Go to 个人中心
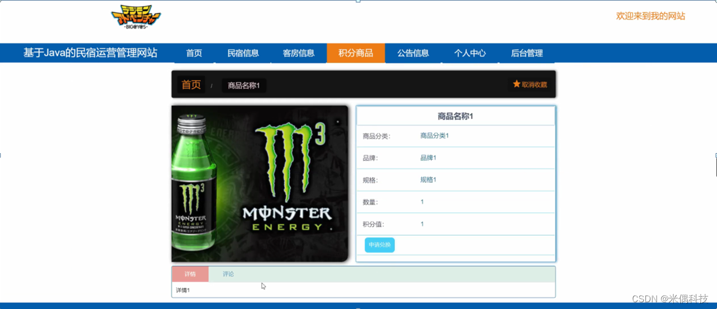Viewport: 717px width, 309px height. 470,53
